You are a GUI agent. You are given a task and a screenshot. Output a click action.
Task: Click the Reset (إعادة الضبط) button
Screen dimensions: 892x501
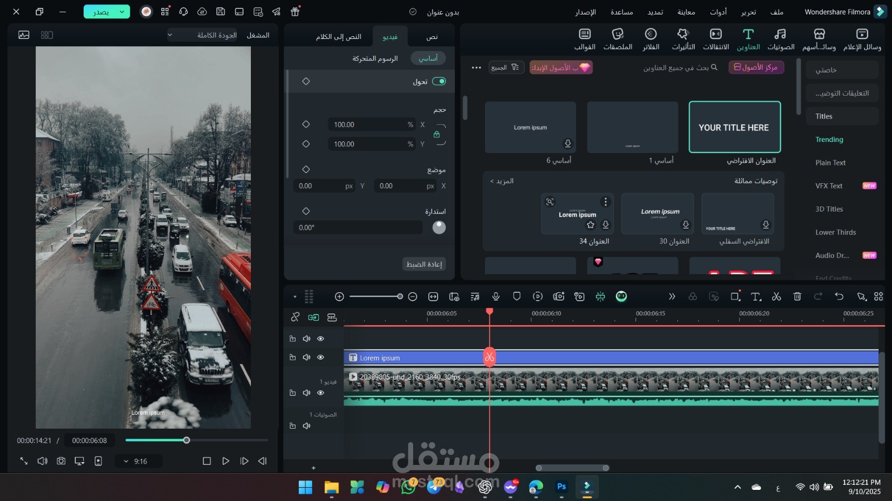click(x=424, y=264)
